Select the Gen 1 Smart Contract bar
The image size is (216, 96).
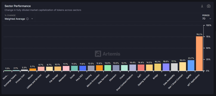click(183, 66)
